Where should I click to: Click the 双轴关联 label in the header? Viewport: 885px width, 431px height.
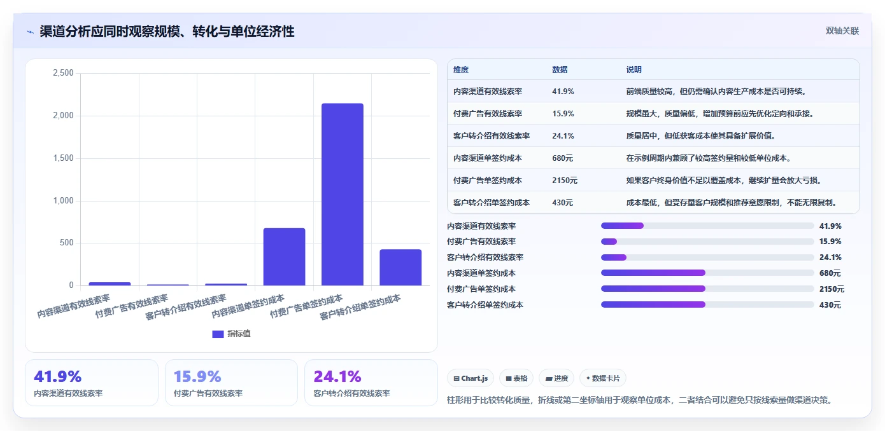click(x=842, y=31)
